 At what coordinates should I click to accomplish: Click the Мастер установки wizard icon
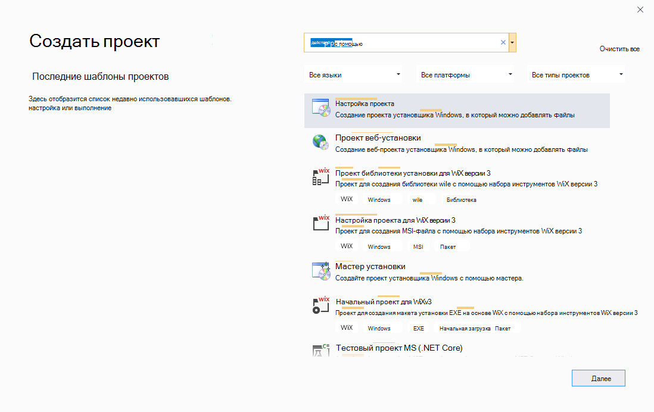point(320,270)
